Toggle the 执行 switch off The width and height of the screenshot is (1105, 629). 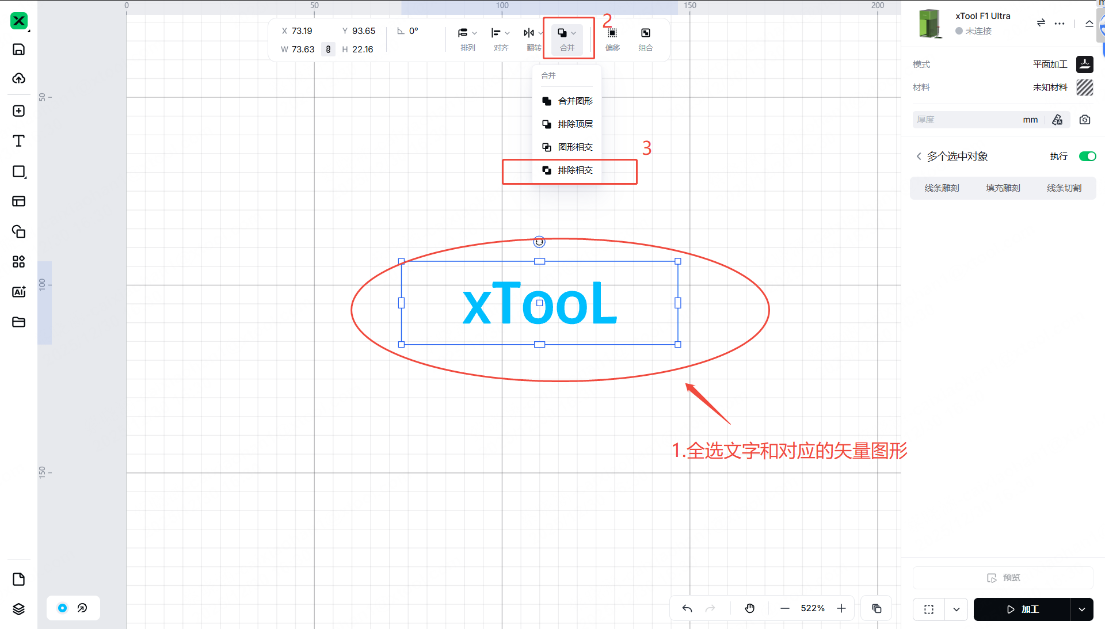tap(1087, 157)
